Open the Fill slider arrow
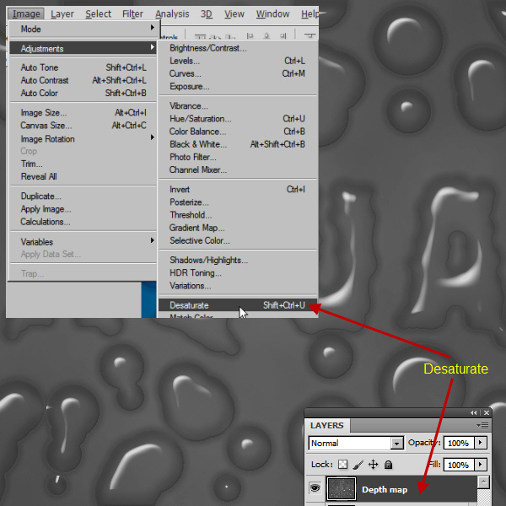 (x=481, y=465)
